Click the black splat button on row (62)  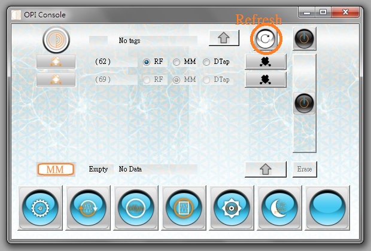click(266, 62)
